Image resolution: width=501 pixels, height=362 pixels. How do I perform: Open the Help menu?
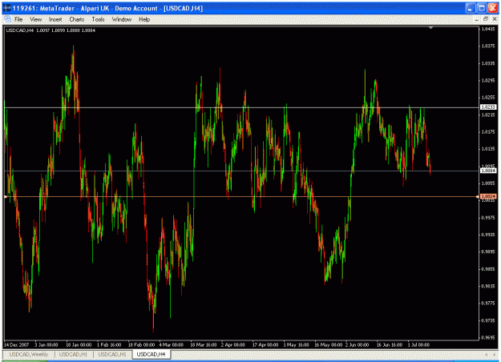pos(144,19)
